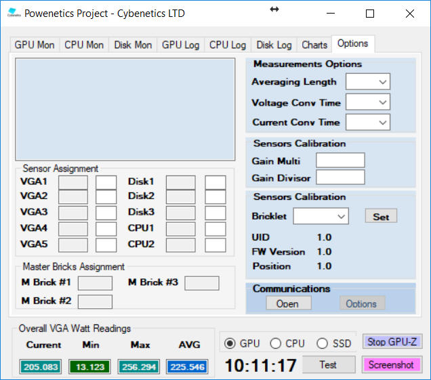Click the M Brick #3 field
Viewport: 431px width, 380px height.
tap(202, 283)
